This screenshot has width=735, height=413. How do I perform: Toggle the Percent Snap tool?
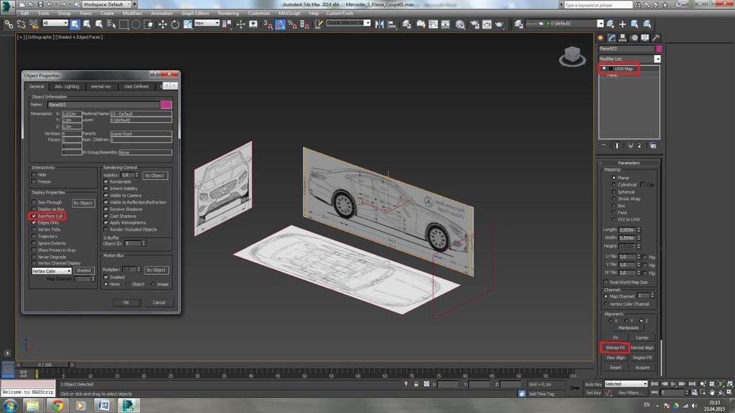(x=292, y=24)
